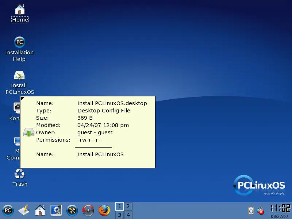This screenshot has height=219, width=292.
Task: Click the 11:02 digital clock
Action: coord(280,208)
